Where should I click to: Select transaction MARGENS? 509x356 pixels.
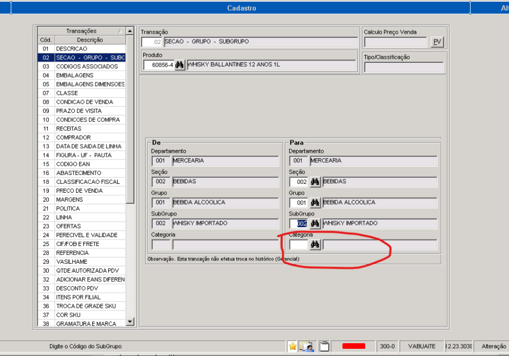(82, 199)
